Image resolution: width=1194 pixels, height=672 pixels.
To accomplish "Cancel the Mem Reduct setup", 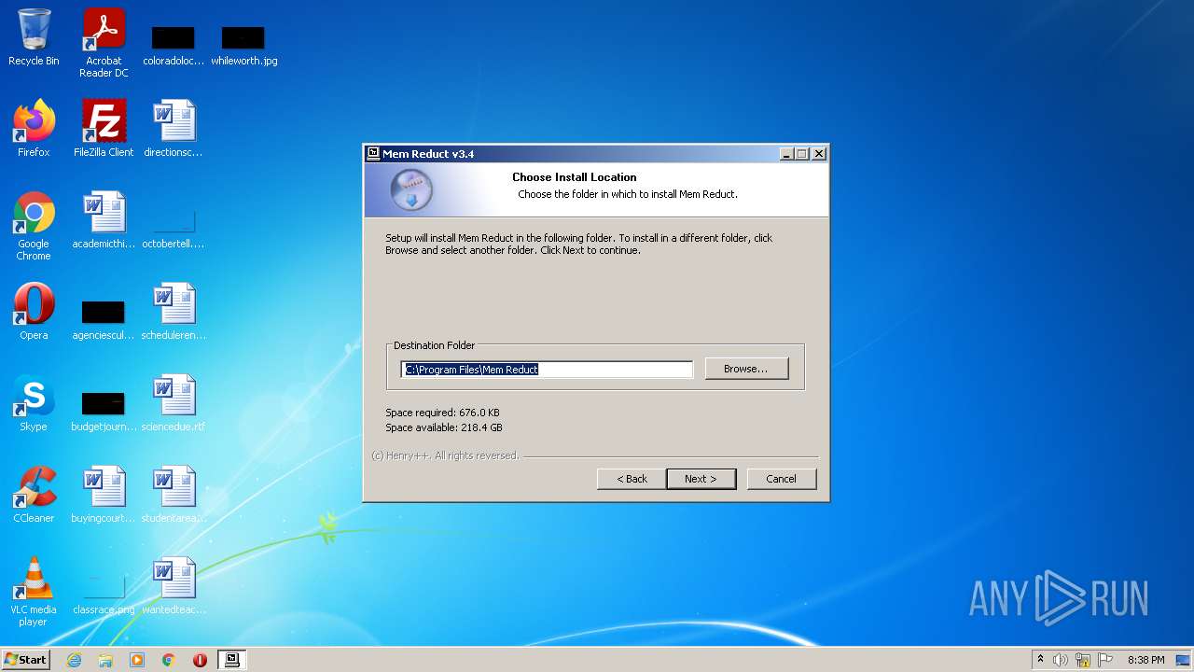I will click(x=782, y=479).
